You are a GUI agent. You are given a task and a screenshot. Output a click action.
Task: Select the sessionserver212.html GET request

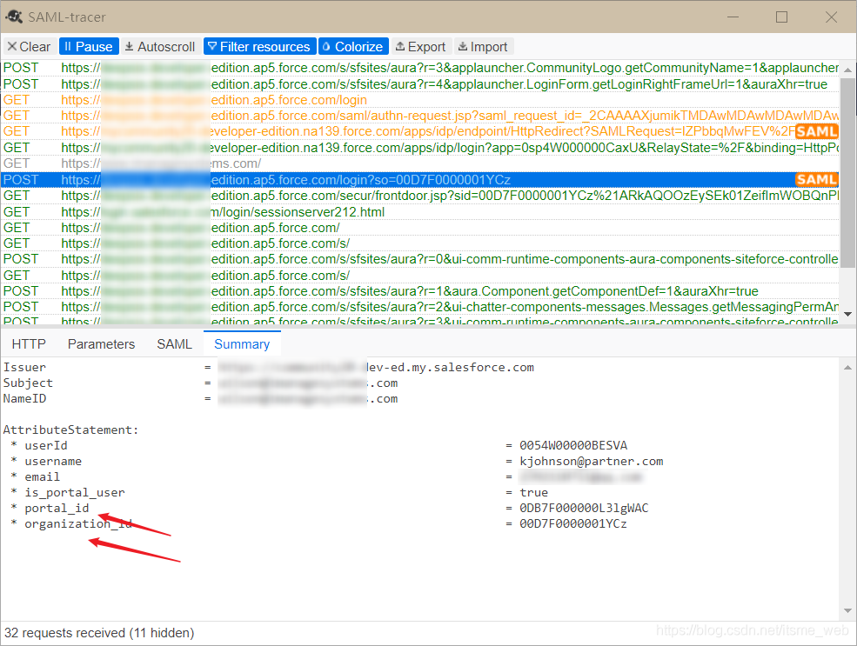261,211
